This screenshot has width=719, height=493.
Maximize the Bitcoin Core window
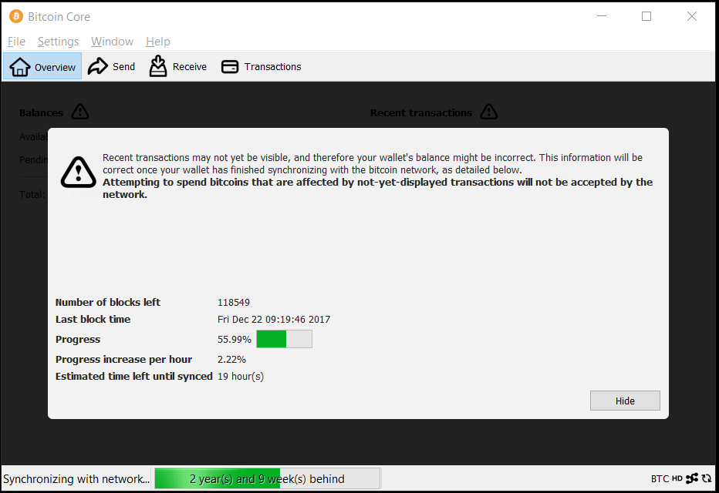[x=646, y=16]
